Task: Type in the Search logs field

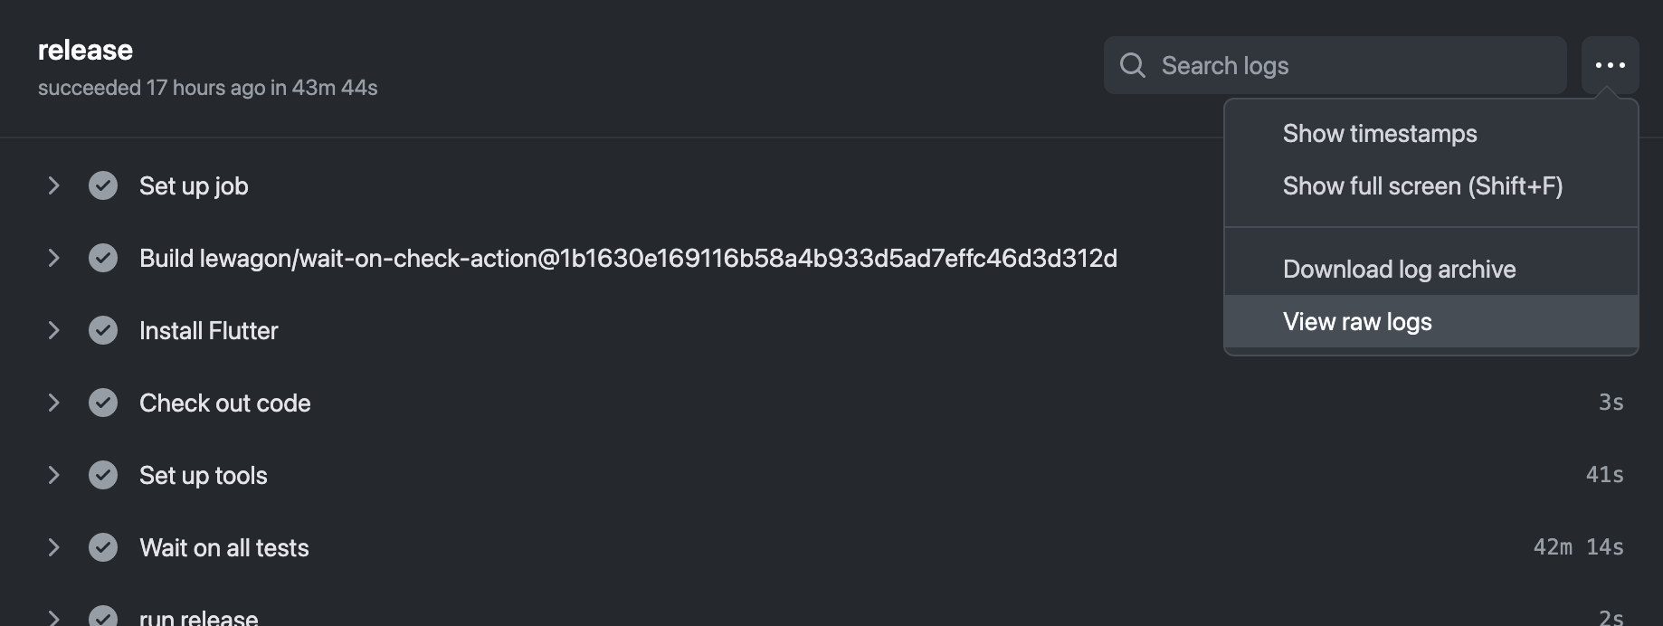Action: point(1348,65)
